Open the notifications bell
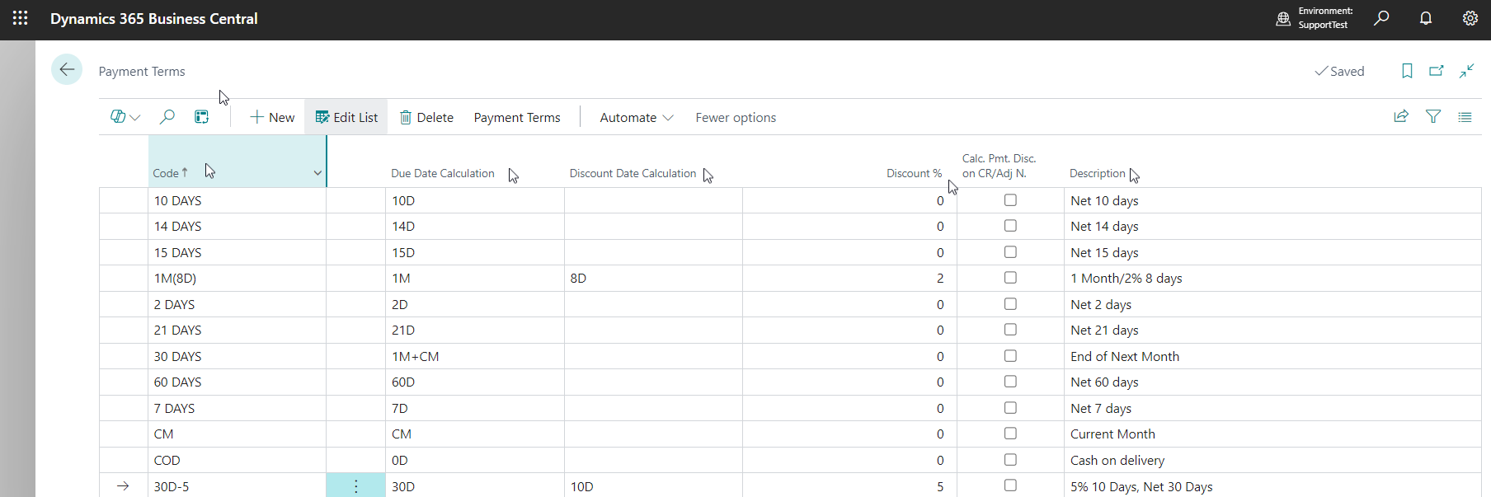The width and height of the screenshot is (1491, 497). point(1425,18)
